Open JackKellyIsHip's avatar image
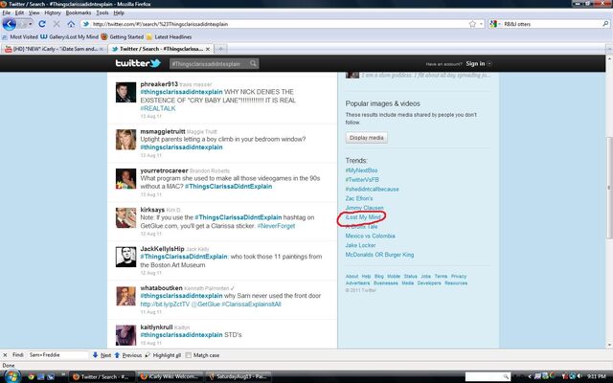This screenshot has width=613, height=383. pos(125,257)
